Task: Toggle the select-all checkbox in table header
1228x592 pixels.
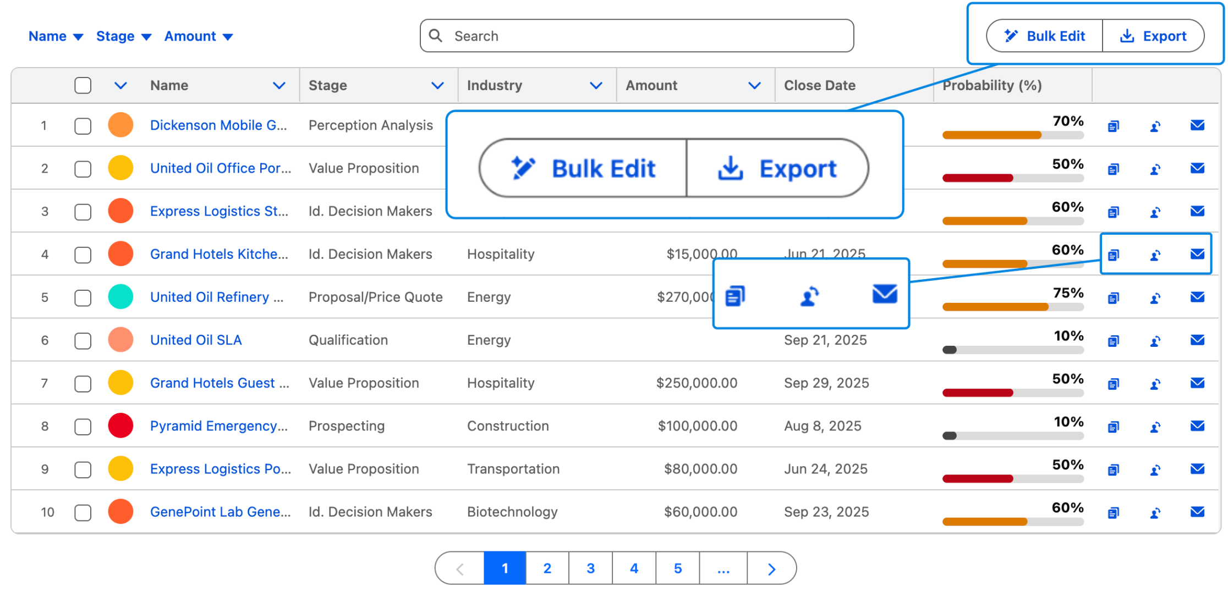Action: click(83, 85)
